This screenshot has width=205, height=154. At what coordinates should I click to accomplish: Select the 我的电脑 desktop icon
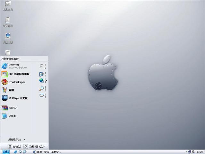pyautogui.click(x=8, y=22)
